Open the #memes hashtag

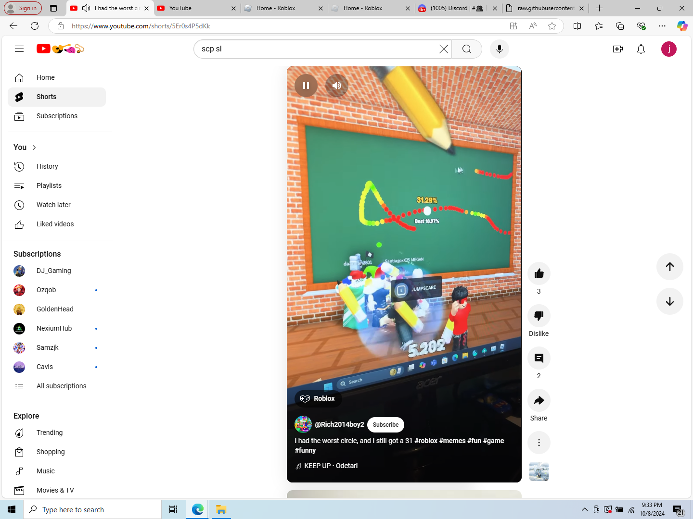pos(452,441)
